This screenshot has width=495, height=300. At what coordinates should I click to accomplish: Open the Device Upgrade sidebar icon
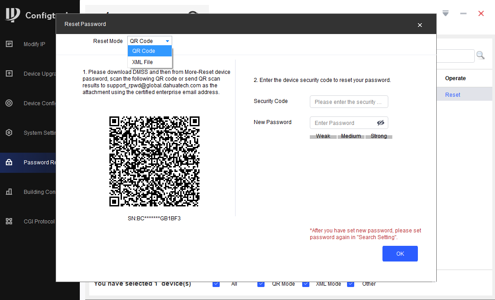click(9, 74)
